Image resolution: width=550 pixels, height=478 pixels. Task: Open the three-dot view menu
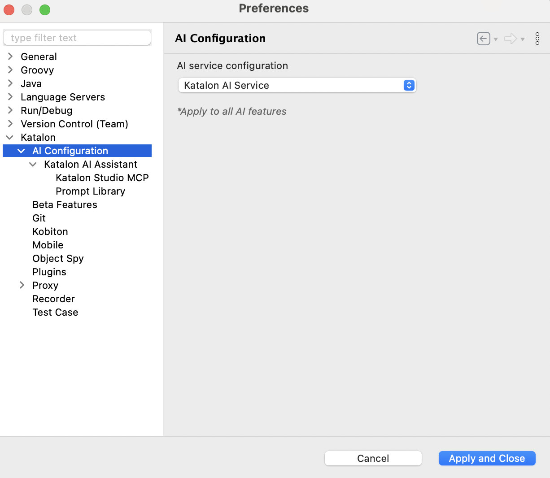(x=537, y=39)
